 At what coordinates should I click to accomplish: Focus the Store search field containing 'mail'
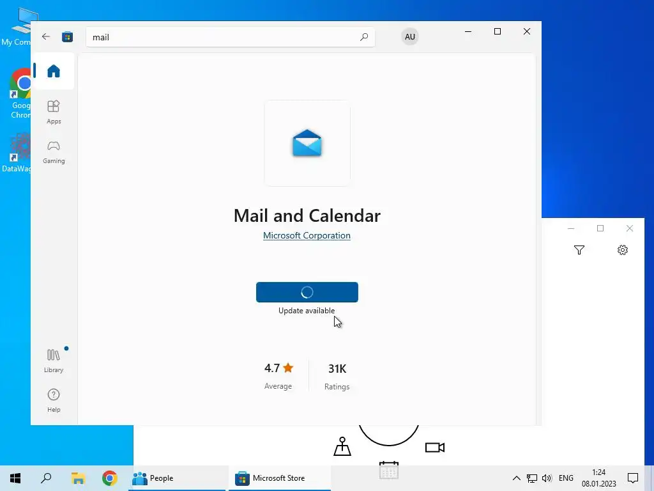click(230, 37)
